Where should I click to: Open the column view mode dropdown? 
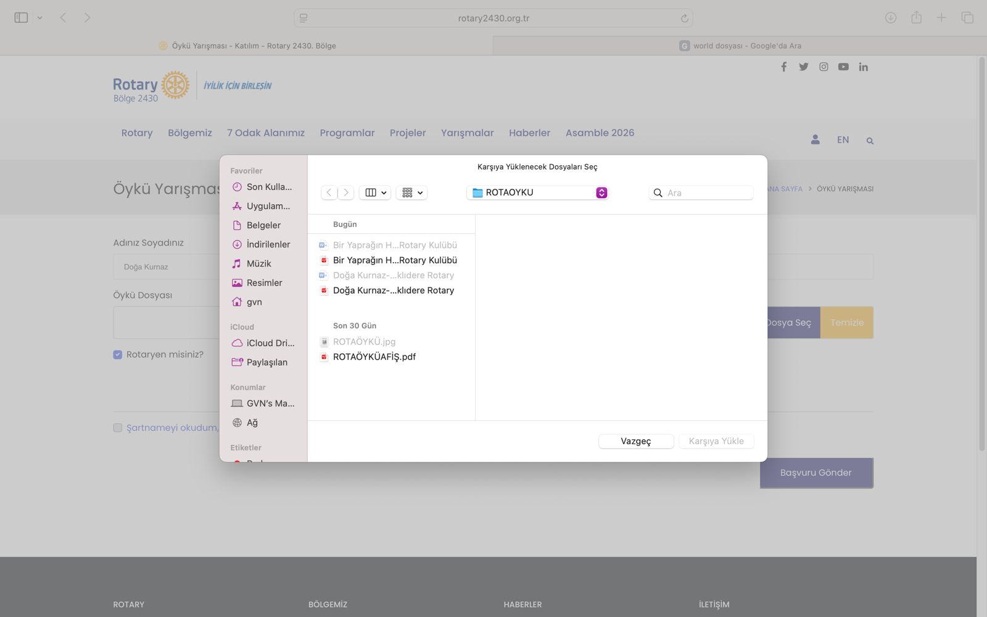tap(375, 193)
